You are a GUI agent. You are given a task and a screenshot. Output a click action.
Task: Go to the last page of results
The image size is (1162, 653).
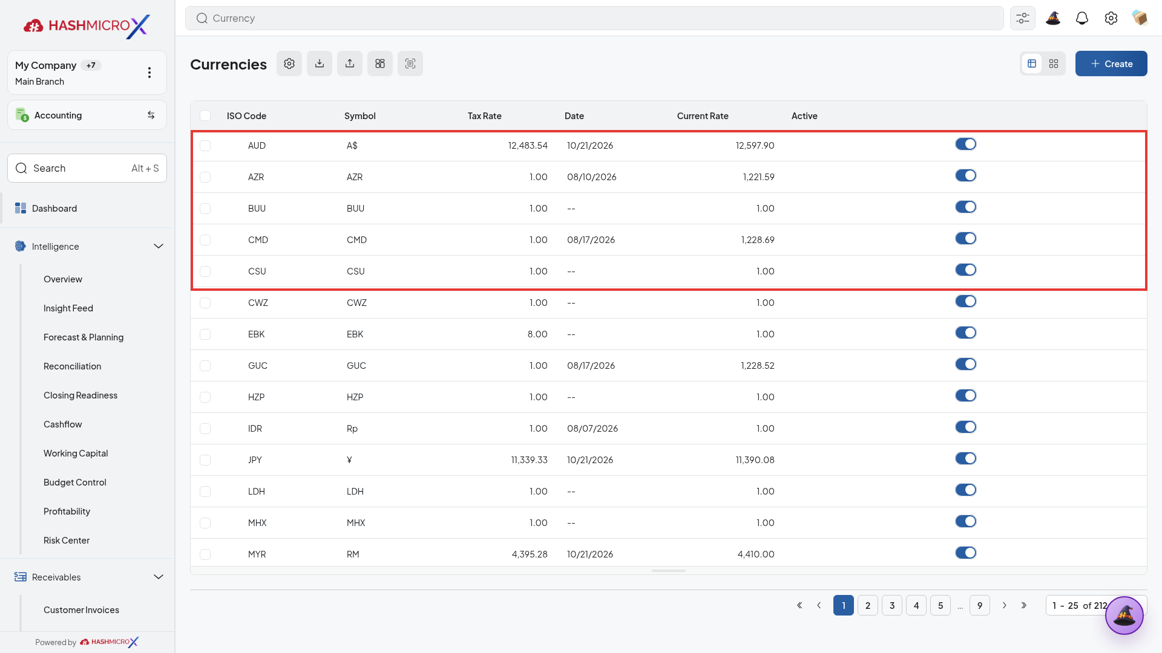click(x=1024, y=605)
